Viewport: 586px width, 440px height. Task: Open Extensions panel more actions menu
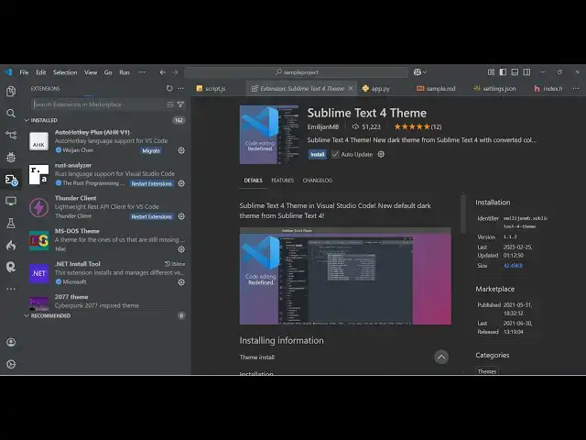(181, 88)
